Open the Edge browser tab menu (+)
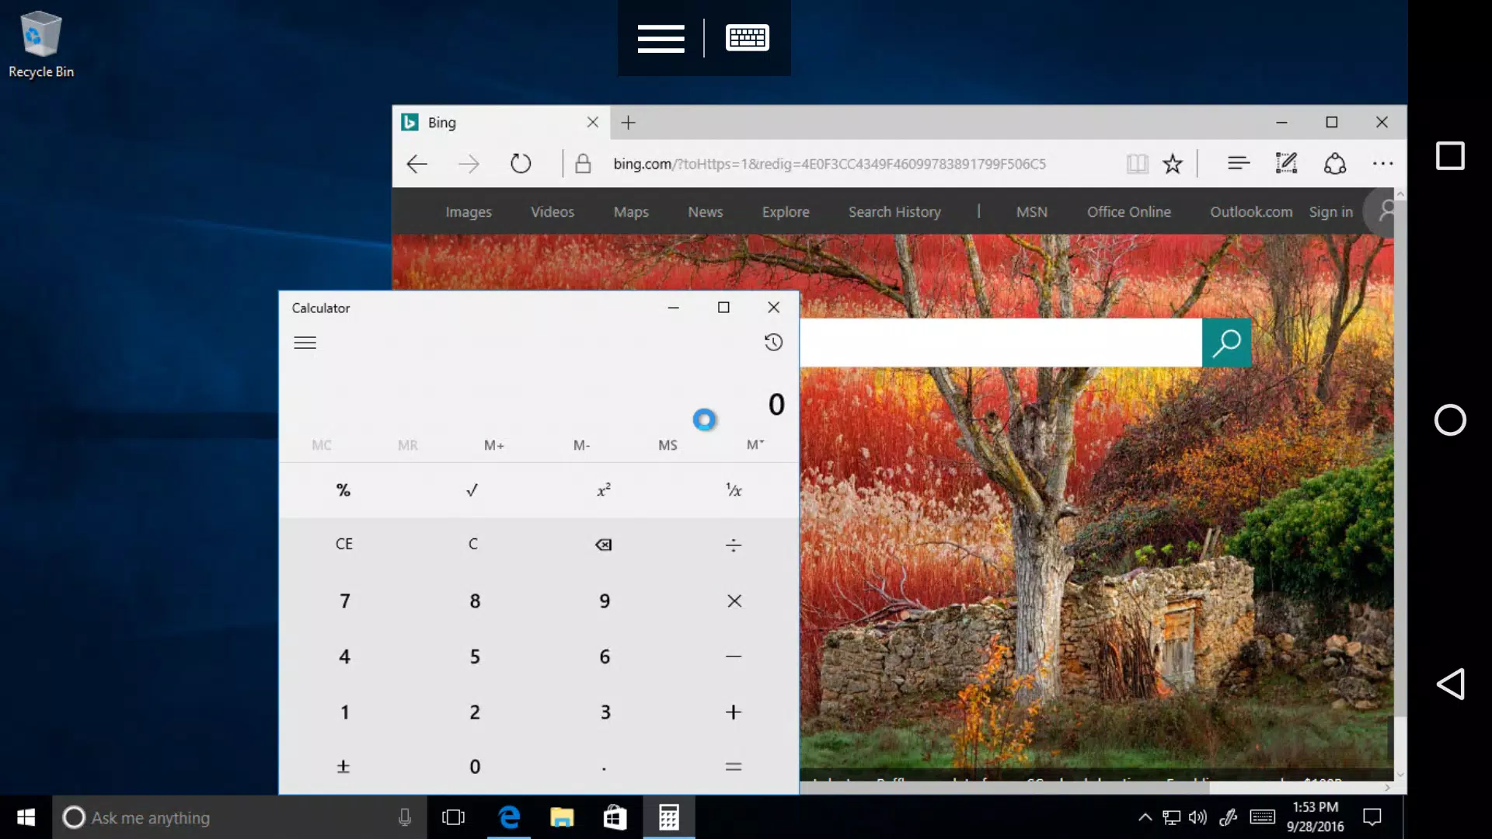The width and height of the screenshot is (1492, 839). (x=629, y=122)
